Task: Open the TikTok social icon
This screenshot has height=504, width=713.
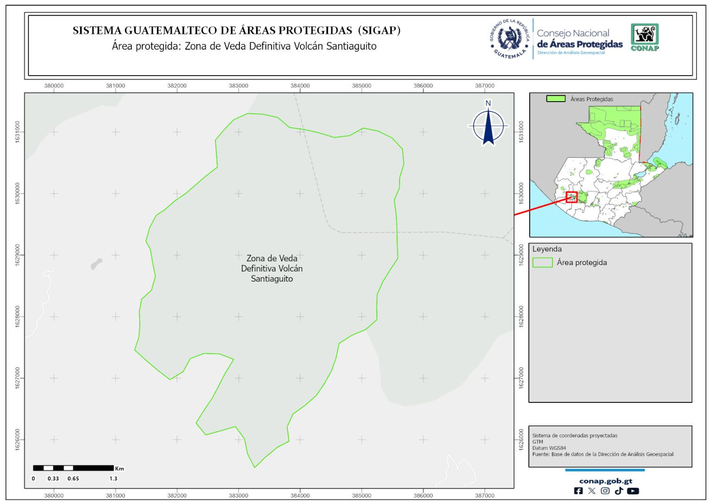Action: [x=618, y=491]
